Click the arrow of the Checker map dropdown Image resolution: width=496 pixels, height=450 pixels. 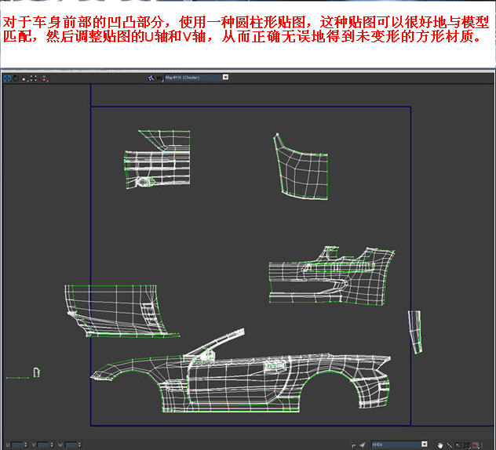(225, 78)
